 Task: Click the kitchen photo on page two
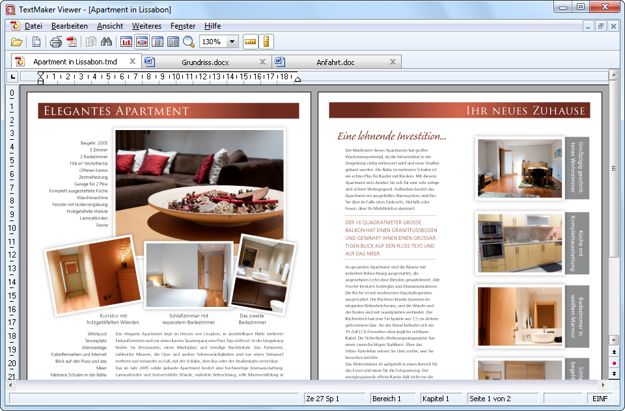pos(520,243)
